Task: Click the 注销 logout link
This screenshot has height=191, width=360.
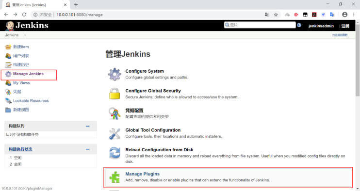Action: [x=345, y=26]
